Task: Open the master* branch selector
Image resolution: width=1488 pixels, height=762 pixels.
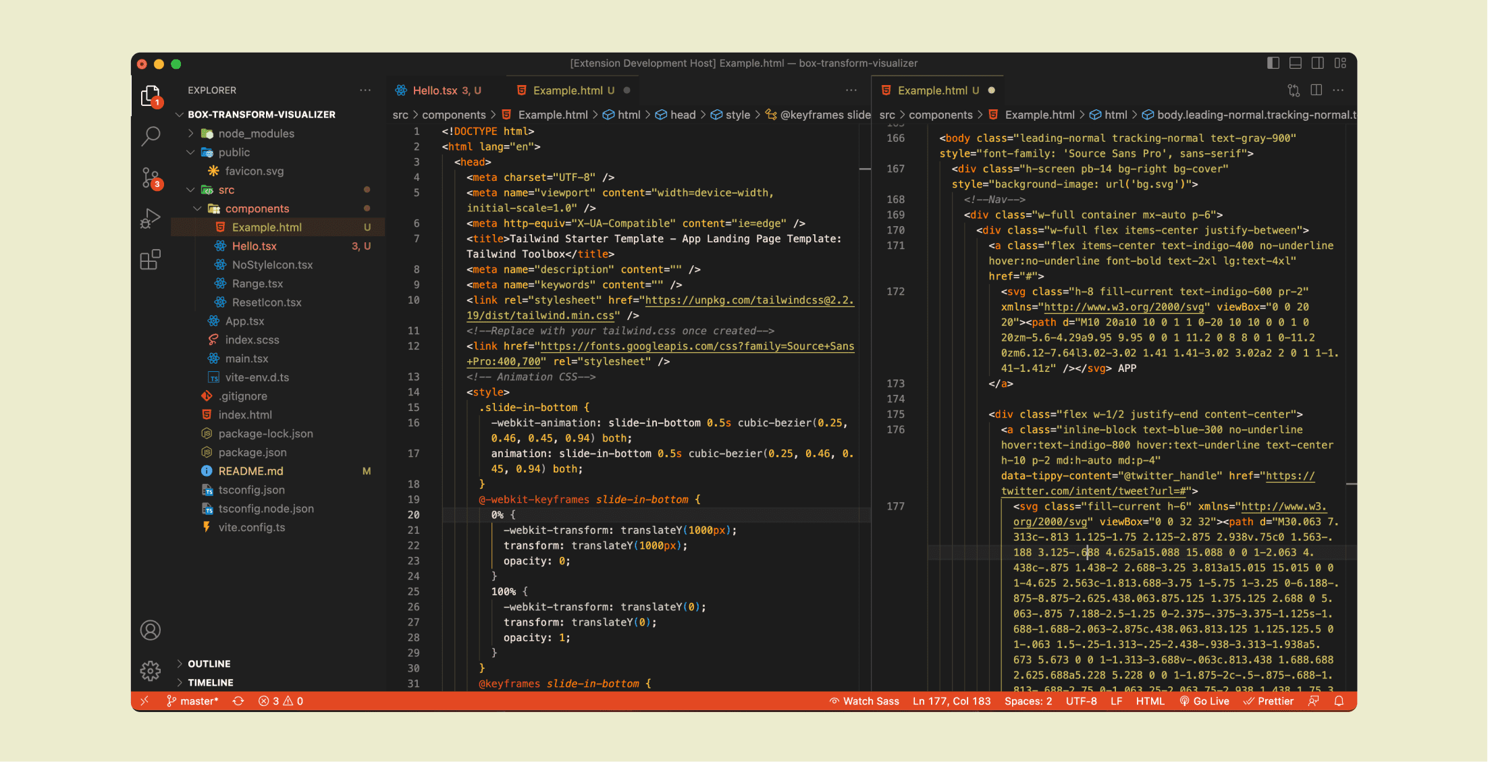Action: coord(192,701)
